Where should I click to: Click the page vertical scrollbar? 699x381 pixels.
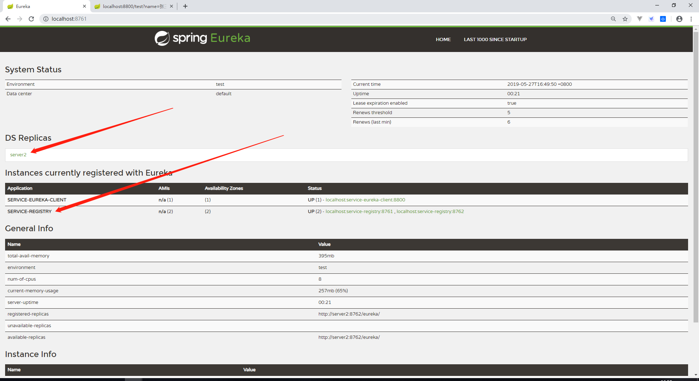tap(696, 177)
